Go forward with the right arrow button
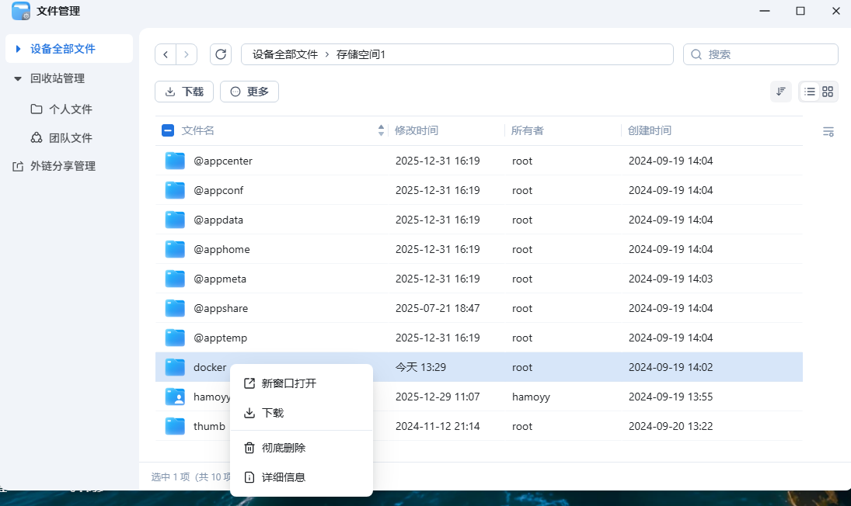 click(x=187, y=54)
